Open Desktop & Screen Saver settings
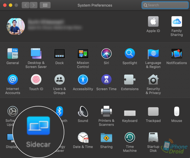This screenshot has height=158, width=190. [36, 54]
